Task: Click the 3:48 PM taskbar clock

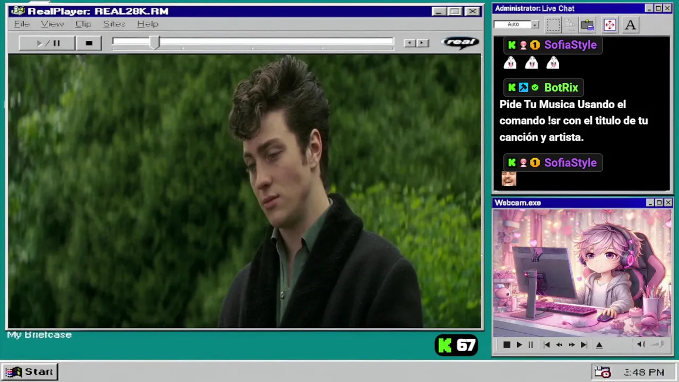Action: click(644, 372)
